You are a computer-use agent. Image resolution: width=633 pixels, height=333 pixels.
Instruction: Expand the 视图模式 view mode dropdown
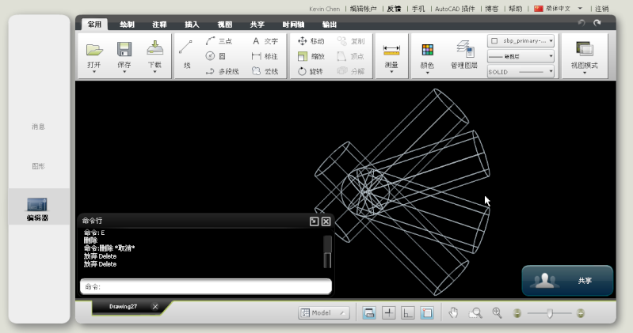pos(584,73)
